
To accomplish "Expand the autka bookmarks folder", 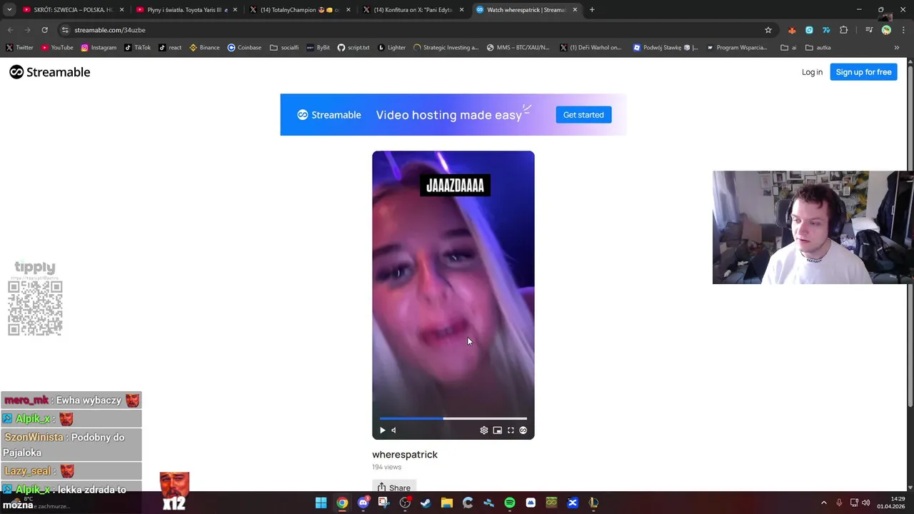I will coord(818,48).
